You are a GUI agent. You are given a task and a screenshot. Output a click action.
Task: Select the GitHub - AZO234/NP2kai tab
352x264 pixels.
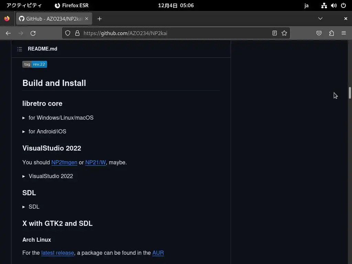[54, 19]
